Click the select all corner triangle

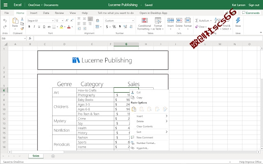6,44
